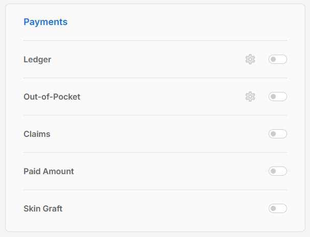
Task: Select the Skin Graft label
Action: 43,208
